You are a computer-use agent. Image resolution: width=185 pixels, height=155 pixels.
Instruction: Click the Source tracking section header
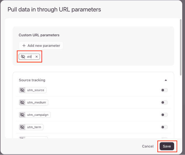tap(32, 80)
